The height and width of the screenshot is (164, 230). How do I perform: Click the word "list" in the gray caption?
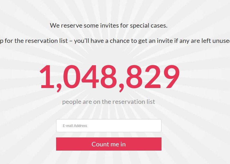click(151, 102)
